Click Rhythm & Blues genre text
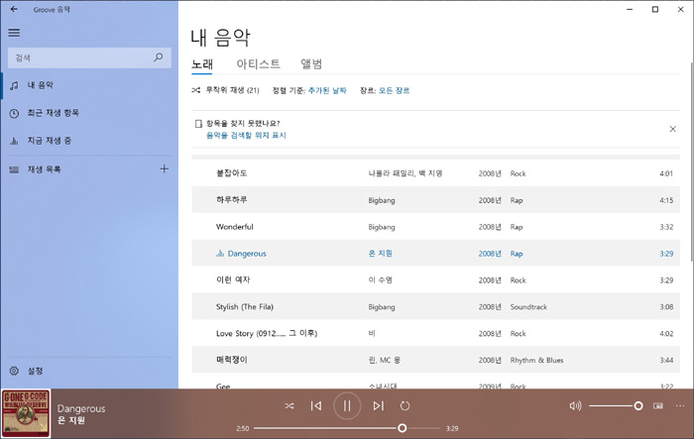 536,361
